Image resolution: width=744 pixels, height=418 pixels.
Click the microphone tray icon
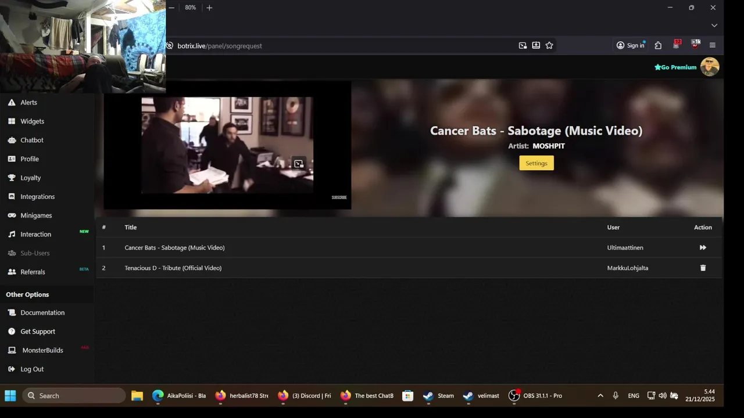tap(616, 395)
